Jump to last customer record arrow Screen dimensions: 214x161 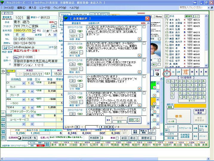[x=206, y=72]
